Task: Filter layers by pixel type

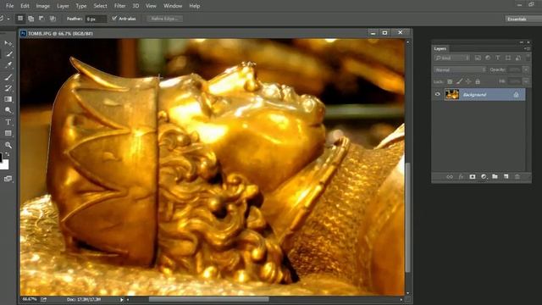Action: (478, 58)
